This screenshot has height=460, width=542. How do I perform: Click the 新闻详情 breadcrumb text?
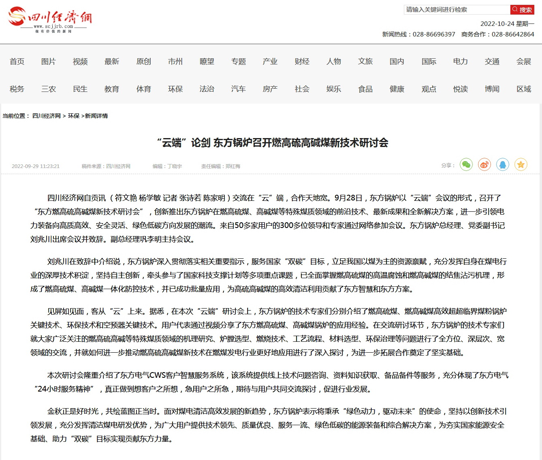click(96, 116)
